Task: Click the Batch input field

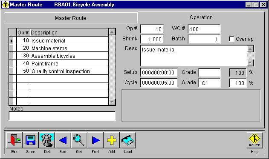Action: 204,40
